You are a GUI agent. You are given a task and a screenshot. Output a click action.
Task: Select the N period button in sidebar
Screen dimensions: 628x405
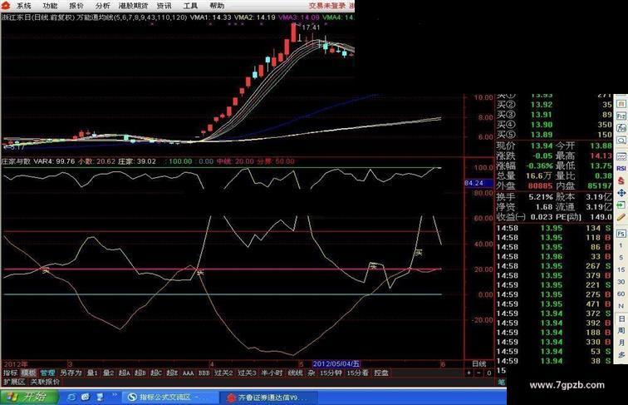tap(621, 306)
